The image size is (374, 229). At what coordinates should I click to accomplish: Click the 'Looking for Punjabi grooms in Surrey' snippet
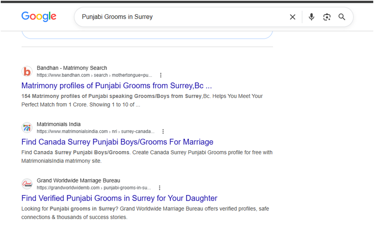(145, 213)
